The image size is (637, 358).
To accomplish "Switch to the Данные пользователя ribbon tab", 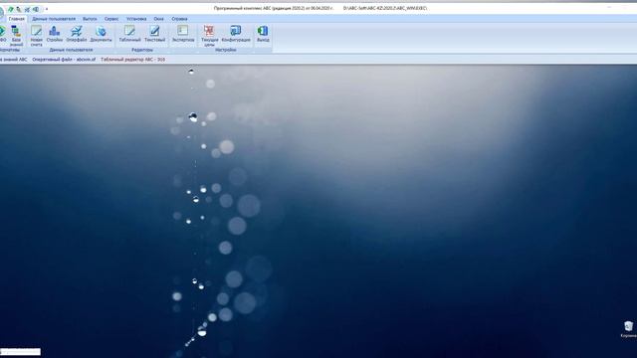I will tap(54, 19).
